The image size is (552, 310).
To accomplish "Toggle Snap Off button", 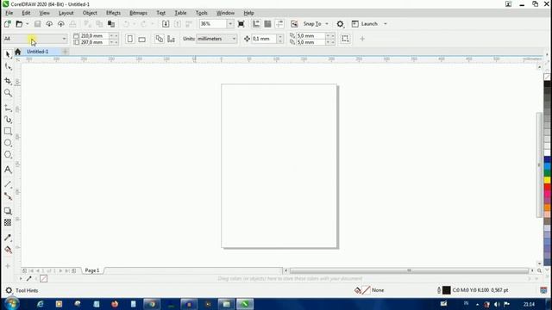I will pos(294,24).
